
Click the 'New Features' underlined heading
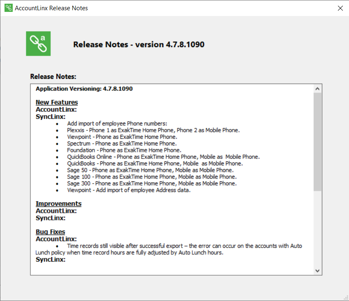click(x=57, y=102)
